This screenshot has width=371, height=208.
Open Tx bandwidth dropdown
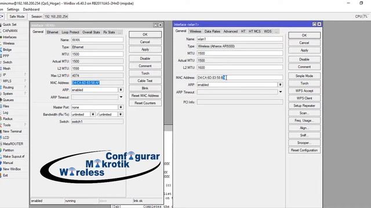[121, 114]
